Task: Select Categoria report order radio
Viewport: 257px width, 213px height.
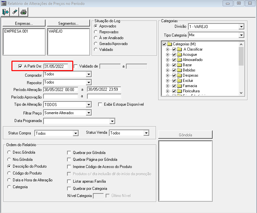Action: point(9,187)
